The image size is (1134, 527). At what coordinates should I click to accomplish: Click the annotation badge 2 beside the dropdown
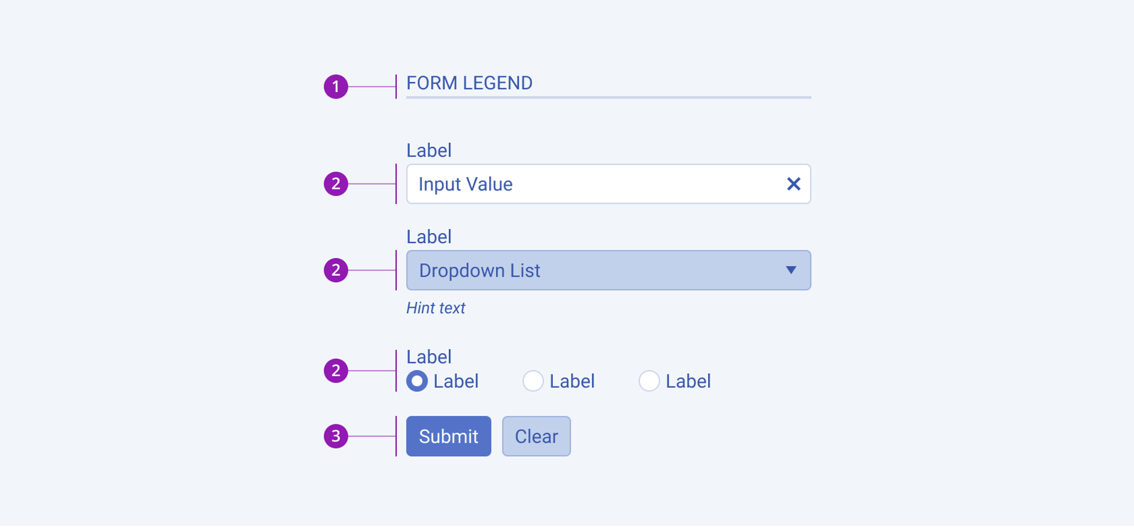(335, 270)
